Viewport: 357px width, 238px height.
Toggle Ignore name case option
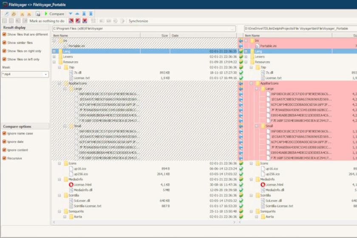click(x=4, y=133)
